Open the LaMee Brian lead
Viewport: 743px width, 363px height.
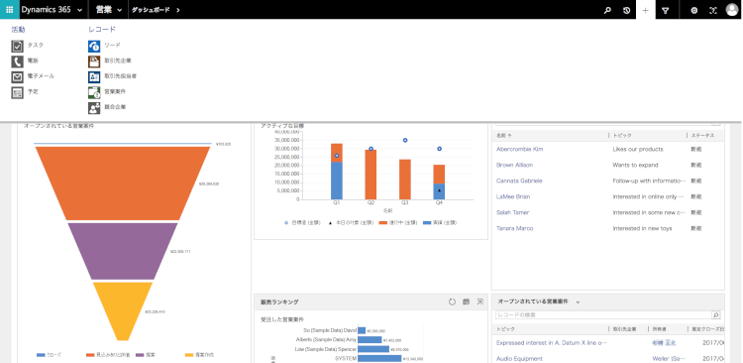point(513,196)
